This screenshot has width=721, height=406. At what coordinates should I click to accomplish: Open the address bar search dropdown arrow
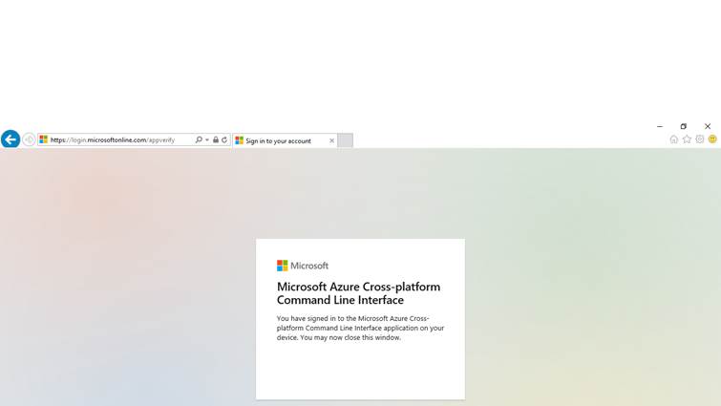pyautogui.click(x=207, y=139)
